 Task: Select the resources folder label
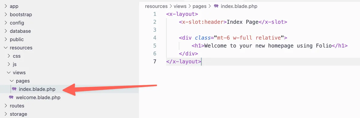21,48
